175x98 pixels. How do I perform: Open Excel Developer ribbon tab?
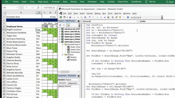pos(92,2)
